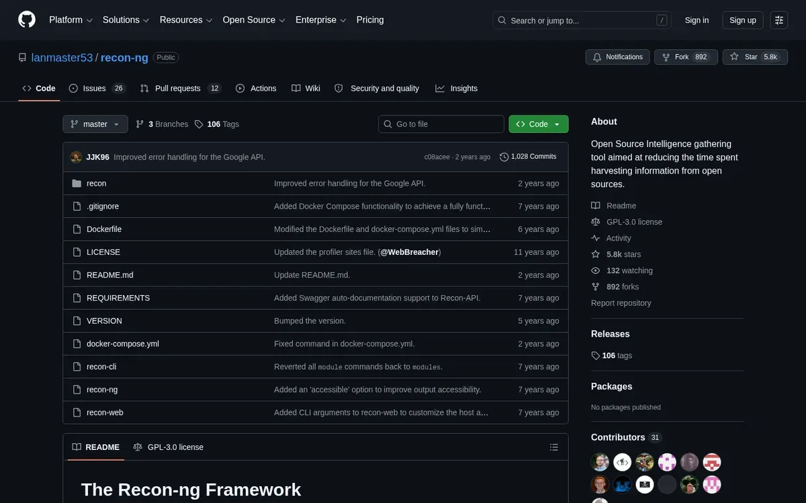Open the REQUIREMENTS file

coord(118,298)
